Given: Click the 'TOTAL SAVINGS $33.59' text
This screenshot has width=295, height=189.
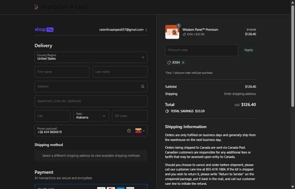Looking at the screenshot, I should click(x=188, y=111).
